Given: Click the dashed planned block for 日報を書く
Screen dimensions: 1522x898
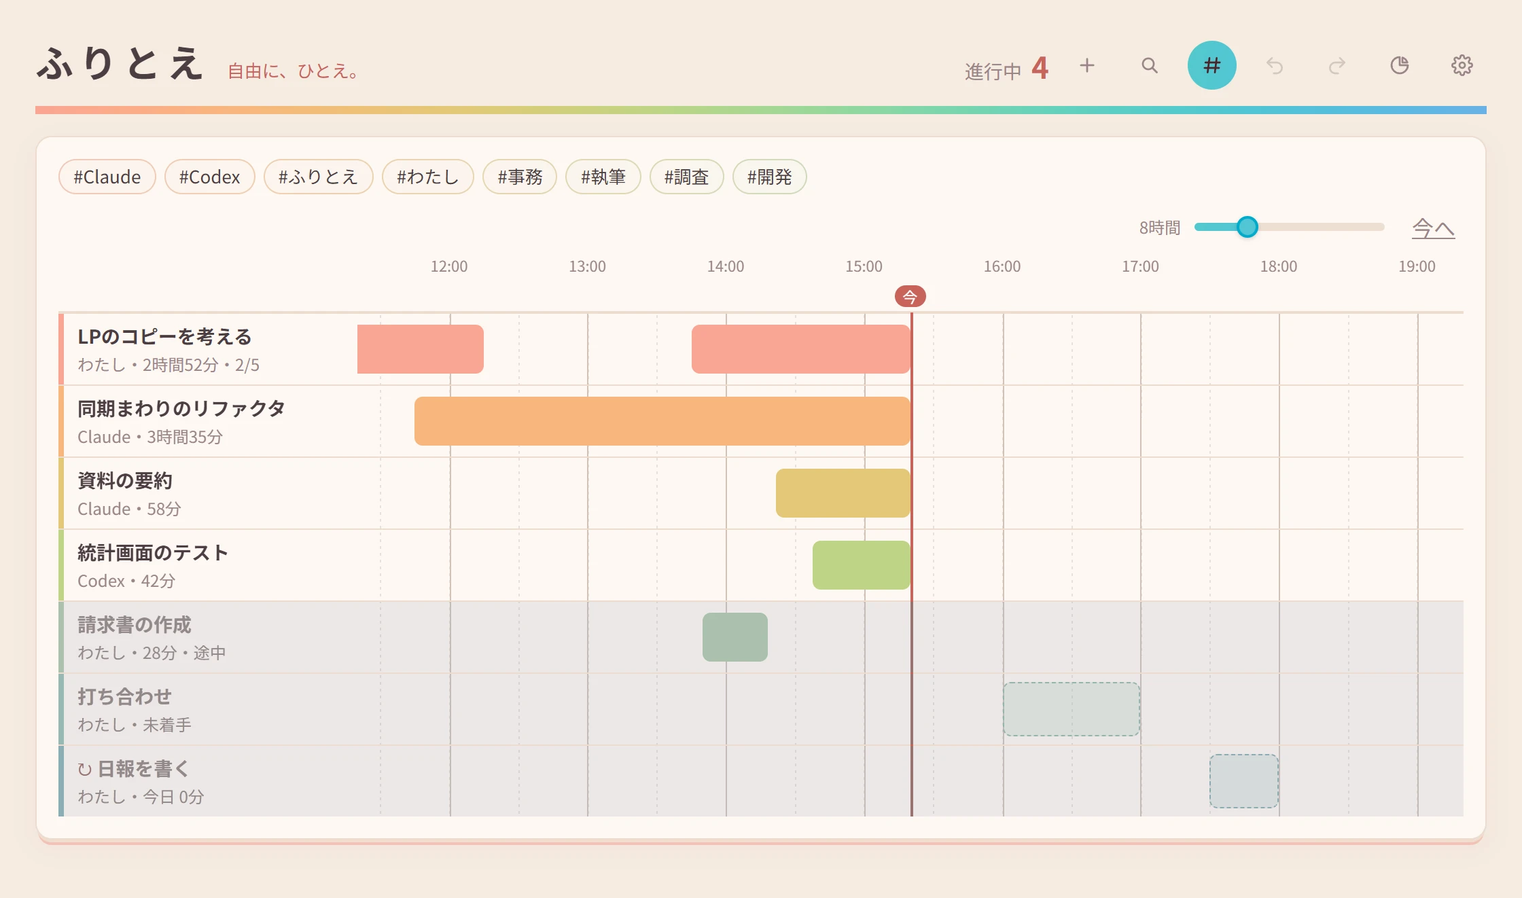Looking at the screenshot, I should point(1244,781).
